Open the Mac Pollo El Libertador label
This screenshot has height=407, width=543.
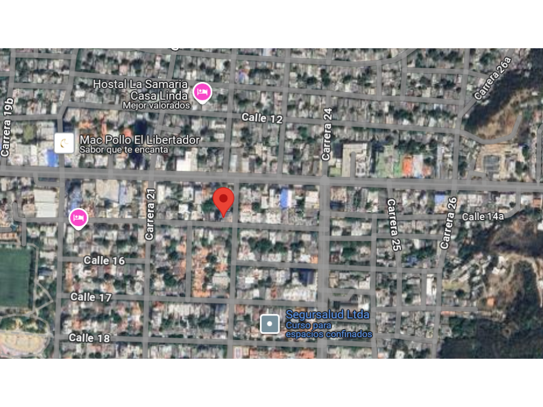pos(140,140)
